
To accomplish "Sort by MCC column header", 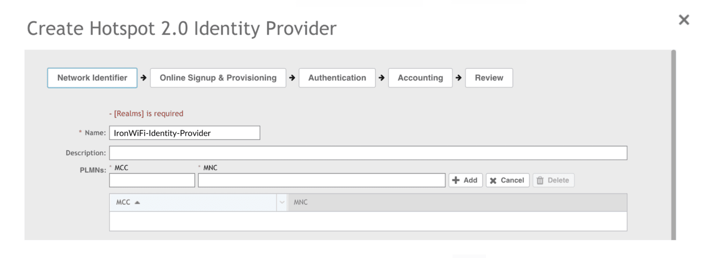I will 193,202.
